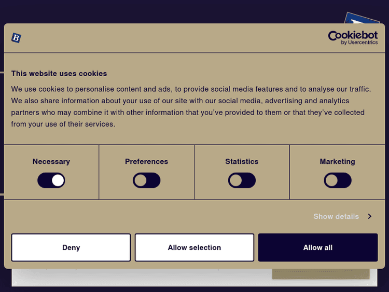Click the blue badge icon behind the dialog
The height and width of the screenshot is (292, 389).
(363, 18)
